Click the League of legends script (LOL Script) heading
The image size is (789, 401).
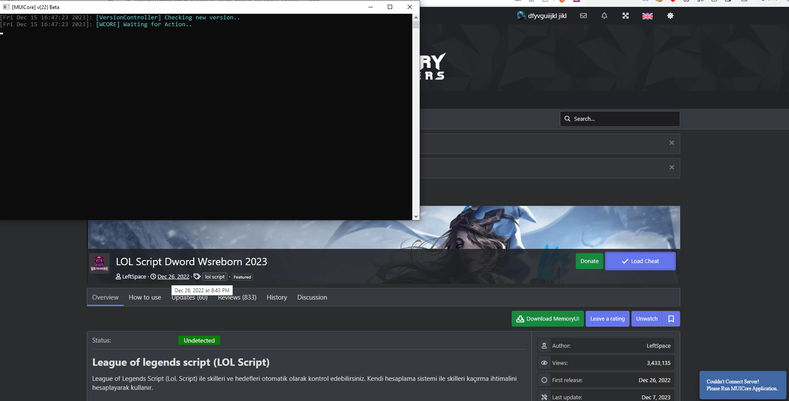click(181, 362)
